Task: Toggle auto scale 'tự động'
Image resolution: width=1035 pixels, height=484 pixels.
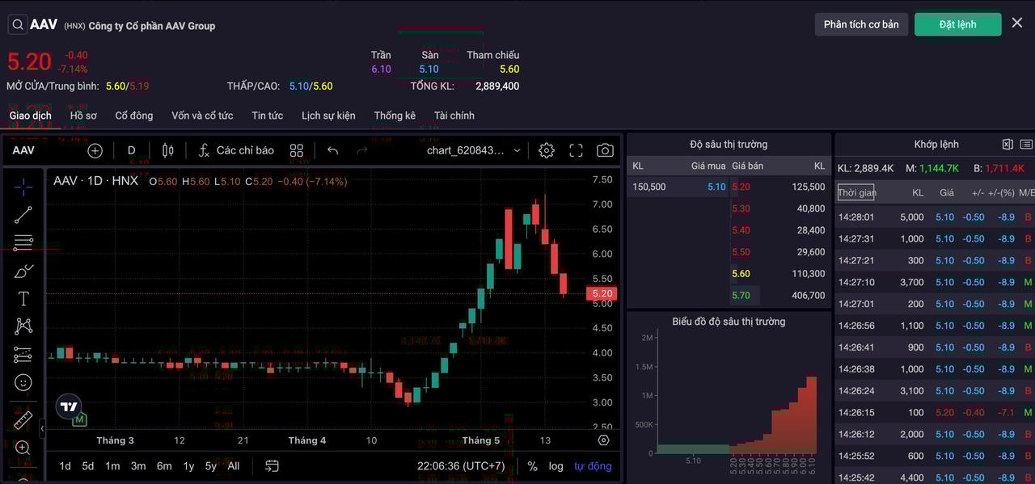Action: click(x=593, y=466)
